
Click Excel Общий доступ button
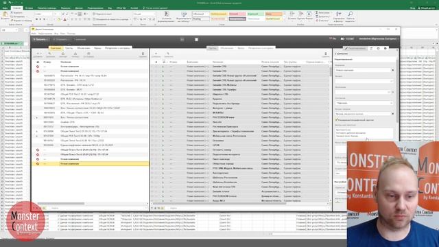coord(426,8)
